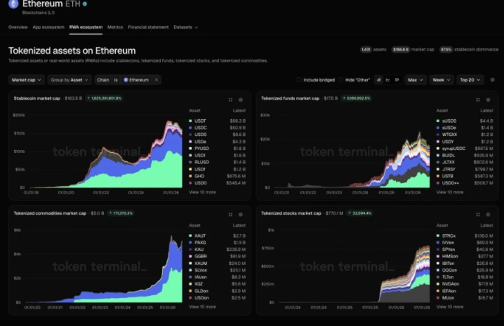Image resolution: width=504 pixels, height=326 pixels.
Task: Select the RWA ecosystem tab
Action: (86, 27)
